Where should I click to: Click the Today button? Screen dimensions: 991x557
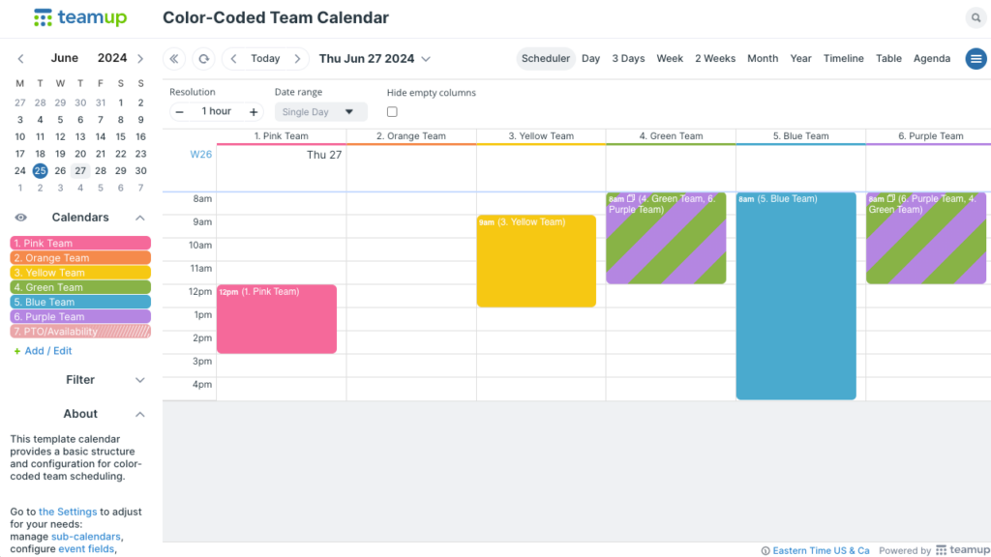point(265,58)
